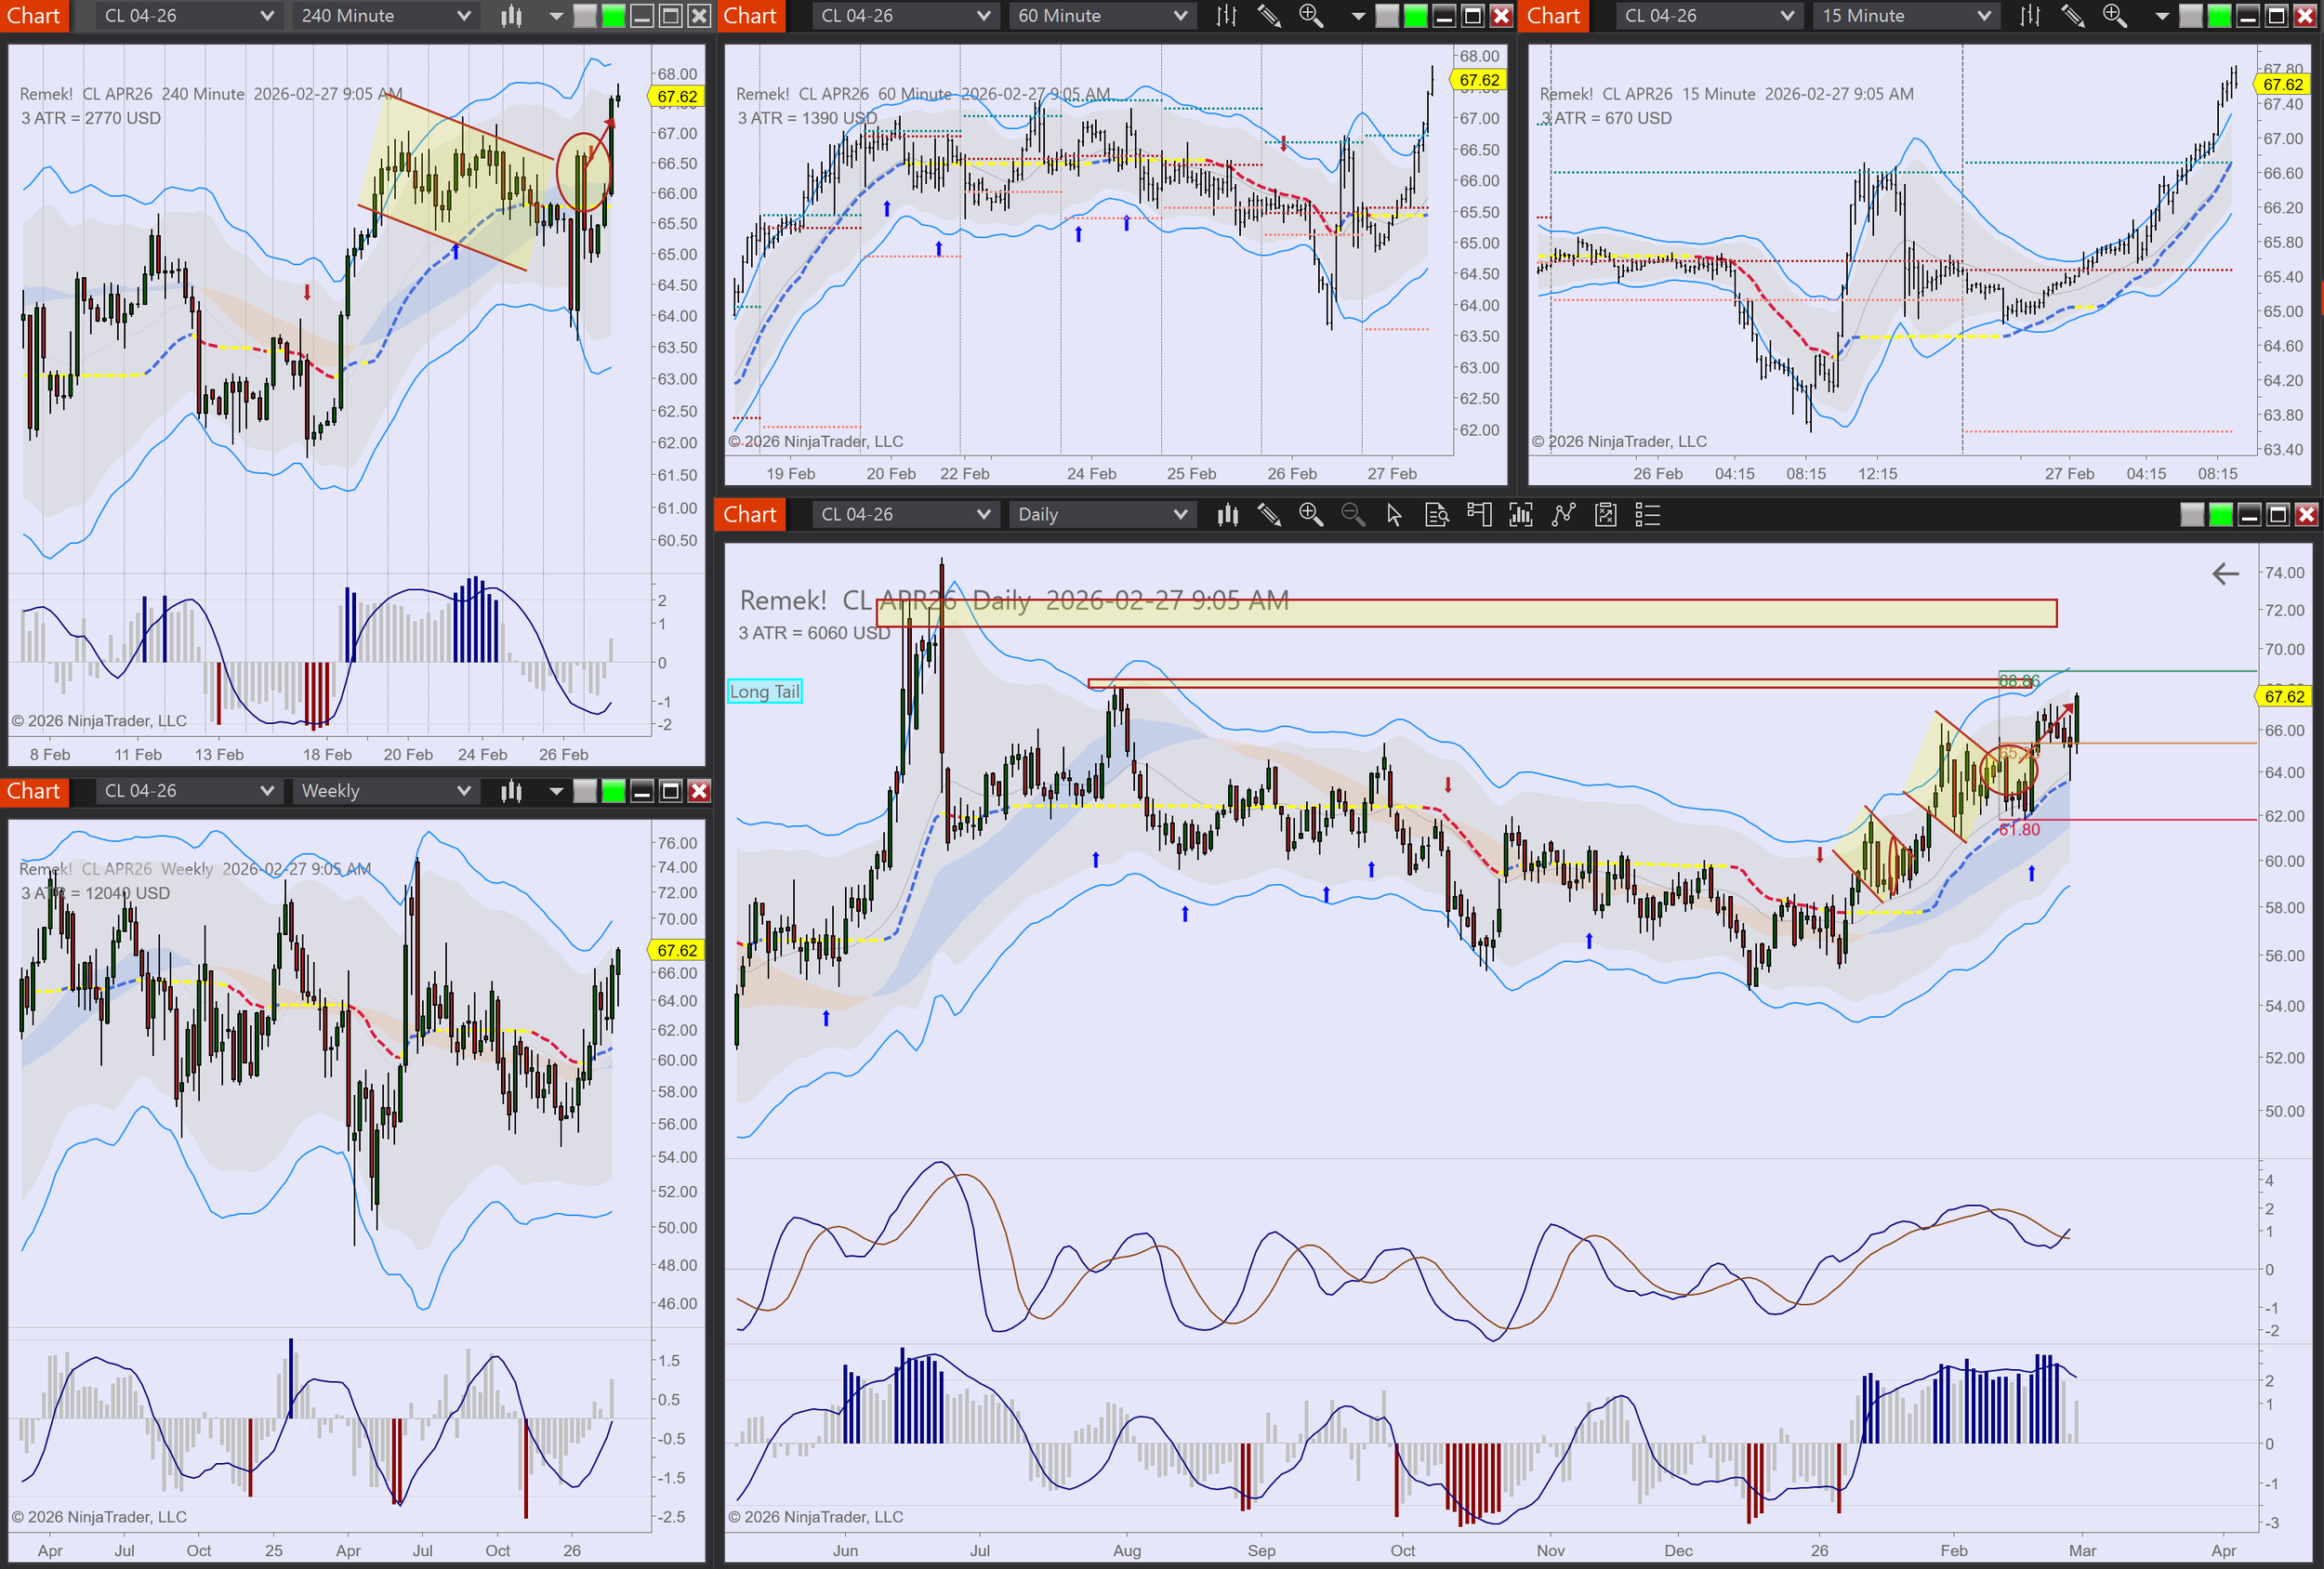Toggle the green link button on Daily chart
This screenshot has width=2324, height=1569.
pyautogui.click(x=2220, y=515)
